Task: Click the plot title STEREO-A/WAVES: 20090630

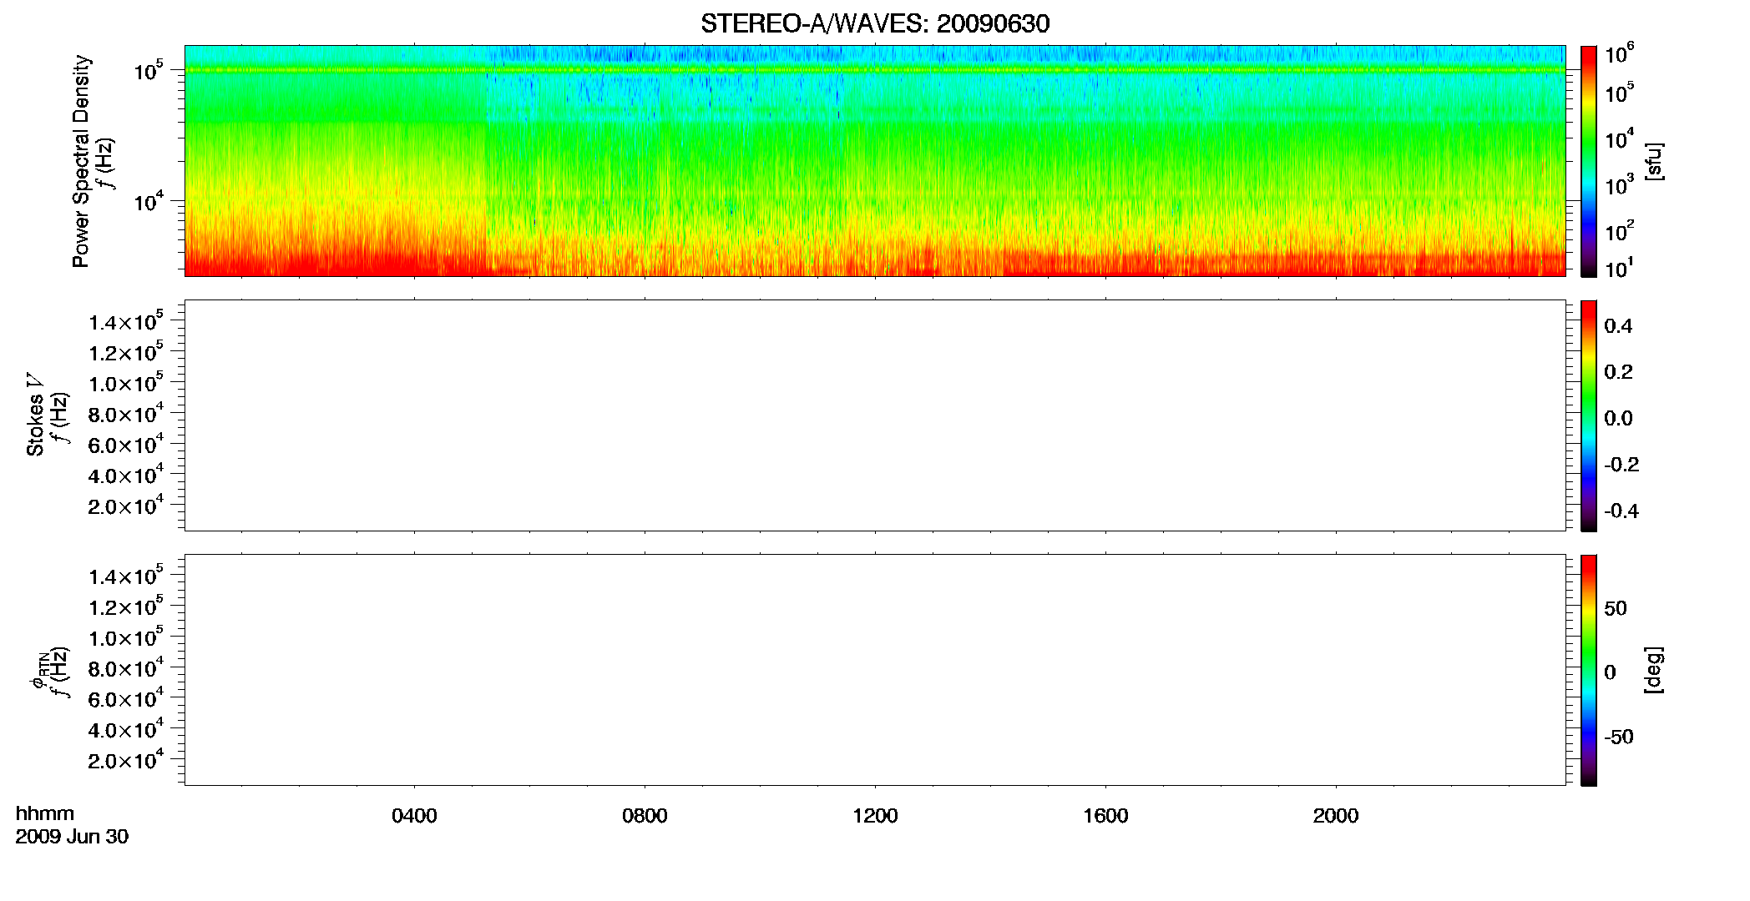Action: coord(875,23)
